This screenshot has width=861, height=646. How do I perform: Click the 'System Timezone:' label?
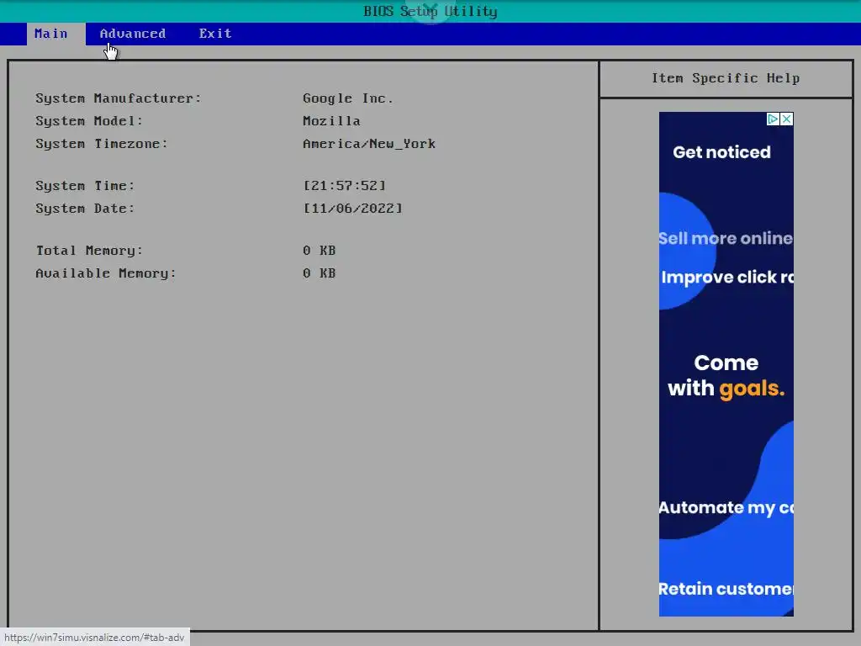[102, 144]
